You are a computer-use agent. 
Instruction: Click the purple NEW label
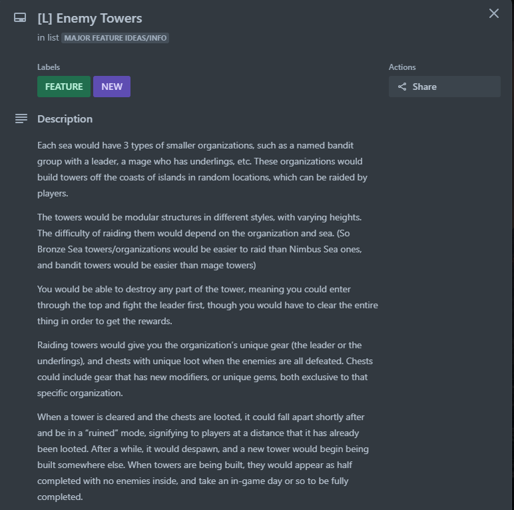click(112, 87)
